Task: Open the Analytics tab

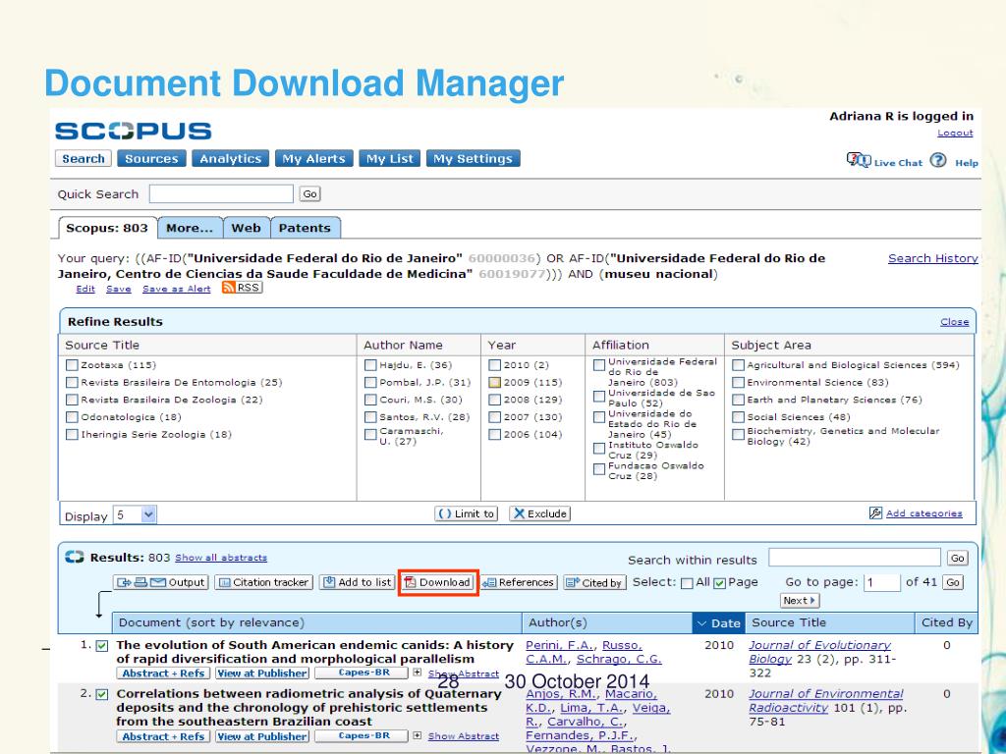Action: (x=230, y=158)
